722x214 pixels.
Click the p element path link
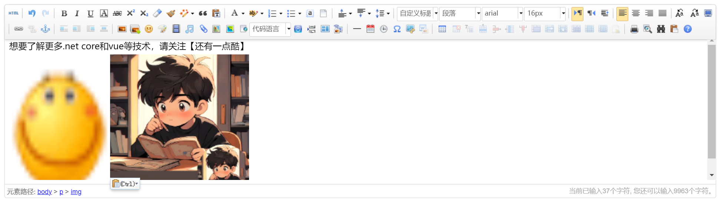(x=61, y=192)
